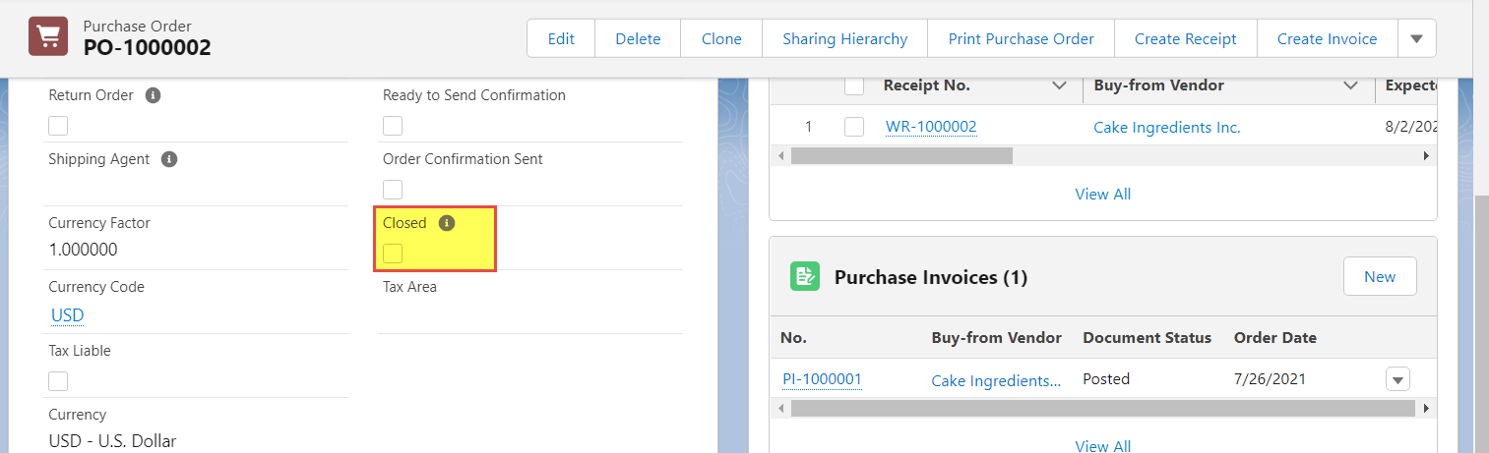
Task: Click the Purchase Order cart icon
Action: 48,37
